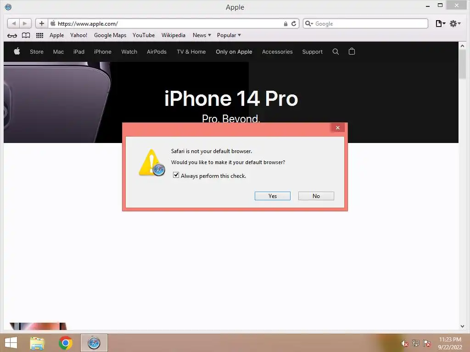
Task: Open the iPad nav item
Action: coord(79,52)
